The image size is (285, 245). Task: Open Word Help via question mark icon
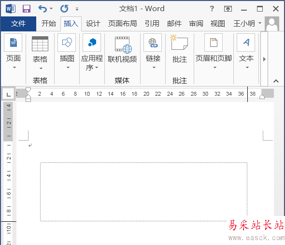pyautogui.click(x=212, y=9)
